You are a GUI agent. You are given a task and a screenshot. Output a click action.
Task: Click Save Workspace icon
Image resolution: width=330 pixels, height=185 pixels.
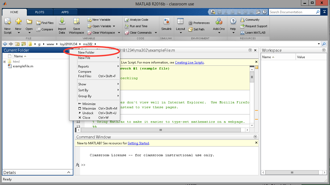click(x=76, y=22)
